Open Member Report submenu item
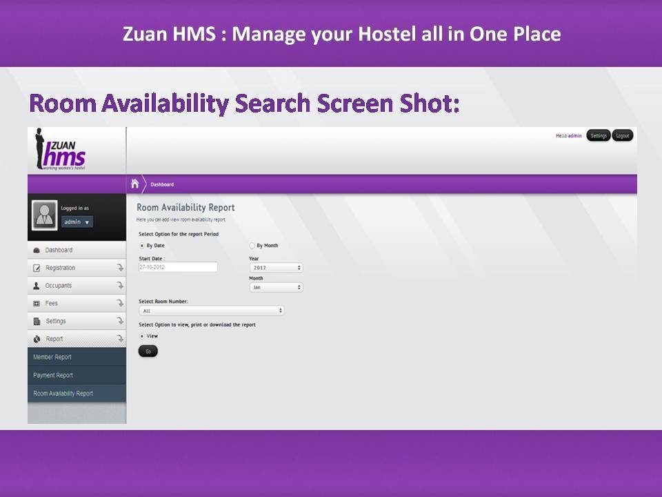This screenshot has height=497, width=662. (x=77, y=357)
